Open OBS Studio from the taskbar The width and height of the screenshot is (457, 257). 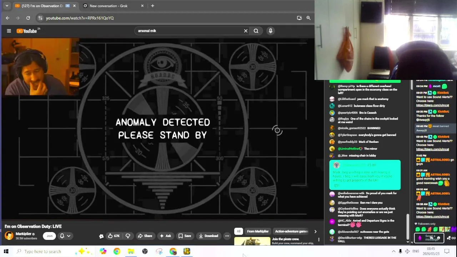145,251
